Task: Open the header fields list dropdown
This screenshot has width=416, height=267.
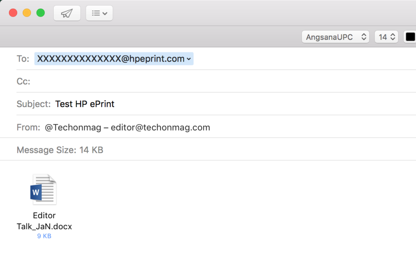Action: coord(99,13)
